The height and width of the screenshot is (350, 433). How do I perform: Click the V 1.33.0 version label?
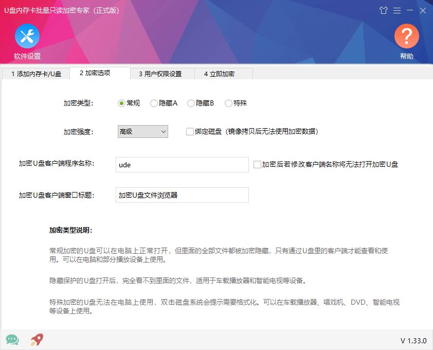[414, 340]
